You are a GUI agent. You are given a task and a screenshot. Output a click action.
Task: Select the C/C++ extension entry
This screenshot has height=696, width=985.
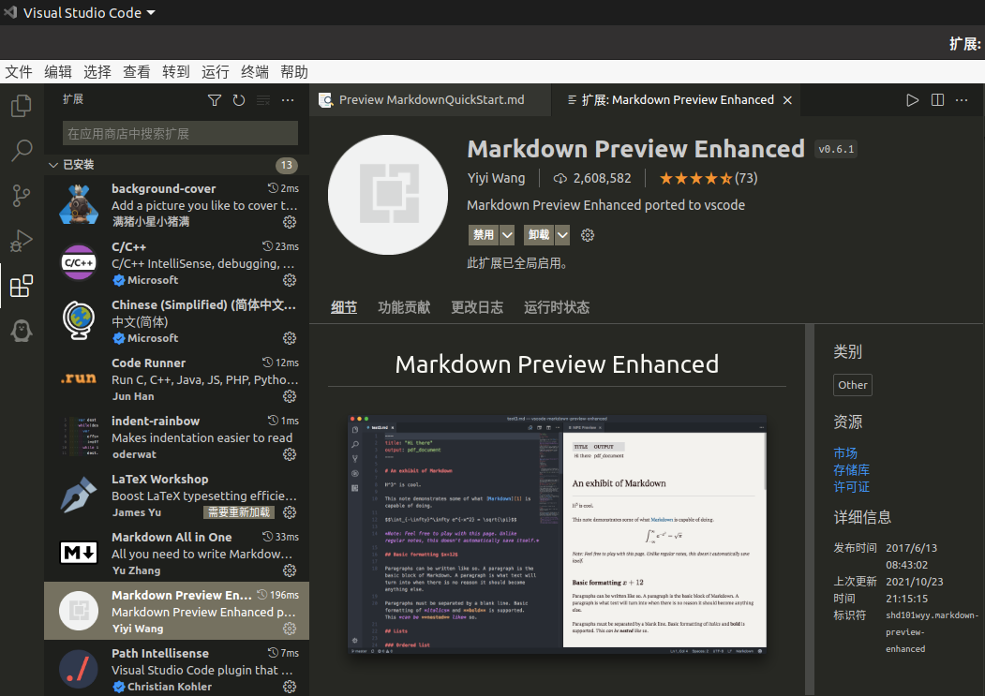[x=176, y=263]
